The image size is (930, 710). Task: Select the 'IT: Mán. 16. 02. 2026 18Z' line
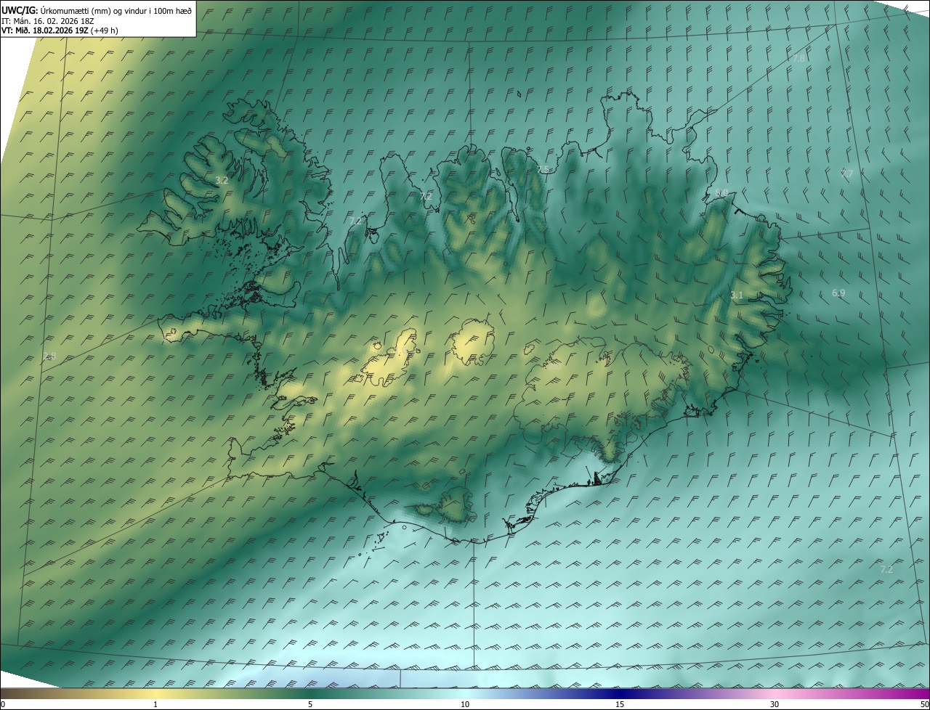(x=47, y=20)
